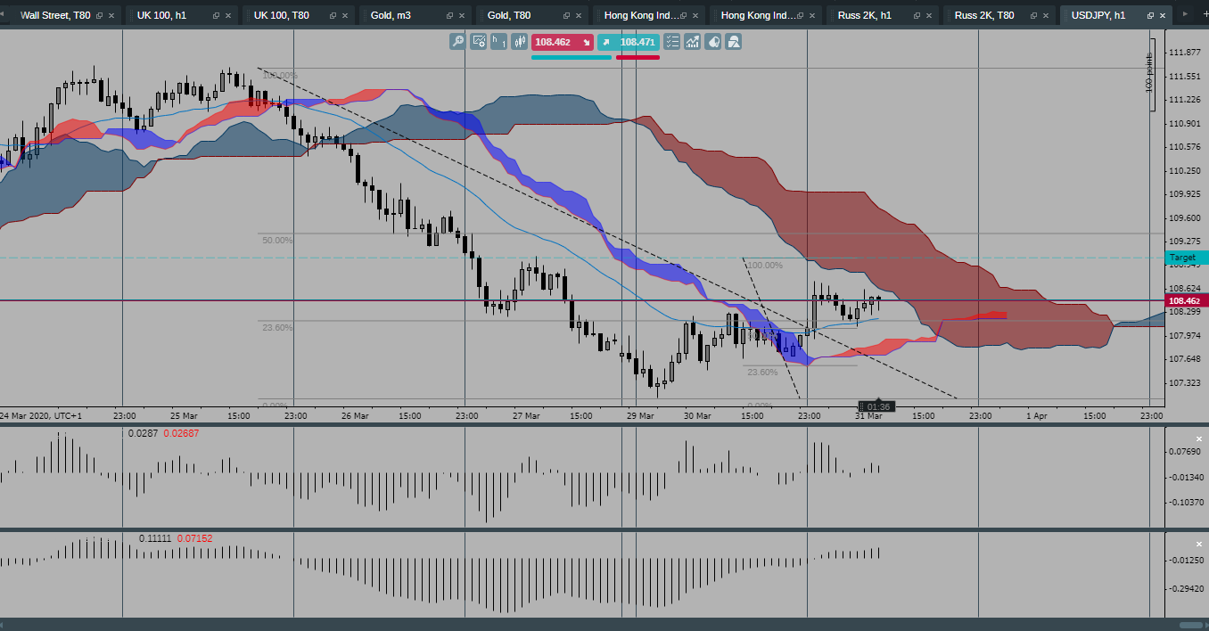Click the pie-shaped sentiment icon in the toolbar
The image size is (1209, 631).
point(712,41)
